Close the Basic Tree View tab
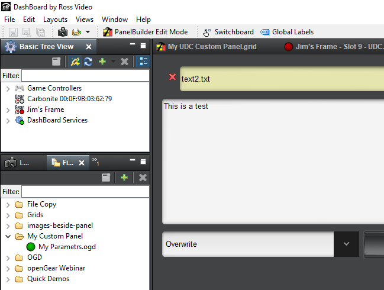Screen dimensions: 384x290 pyautogui.click(x=89, y=47)
